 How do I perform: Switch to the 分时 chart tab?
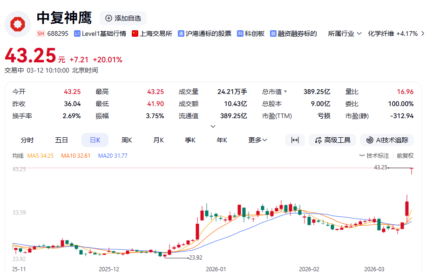[x=27, y=140]
